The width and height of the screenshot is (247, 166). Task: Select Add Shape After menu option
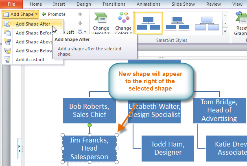pyautogui.click(x=33, y=24)
